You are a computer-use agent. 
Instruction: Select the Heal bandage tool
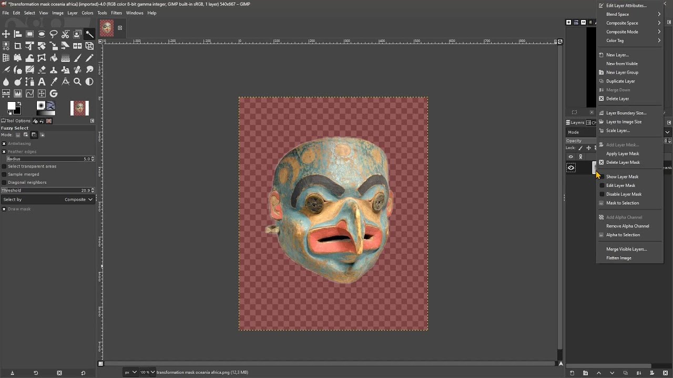coord(77,70)
